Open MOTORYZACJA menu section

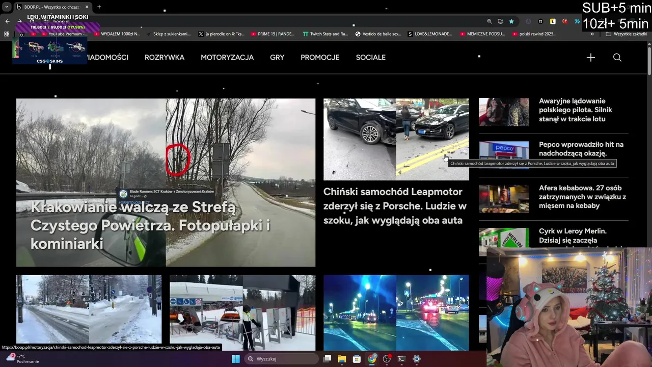coord(227,58)
